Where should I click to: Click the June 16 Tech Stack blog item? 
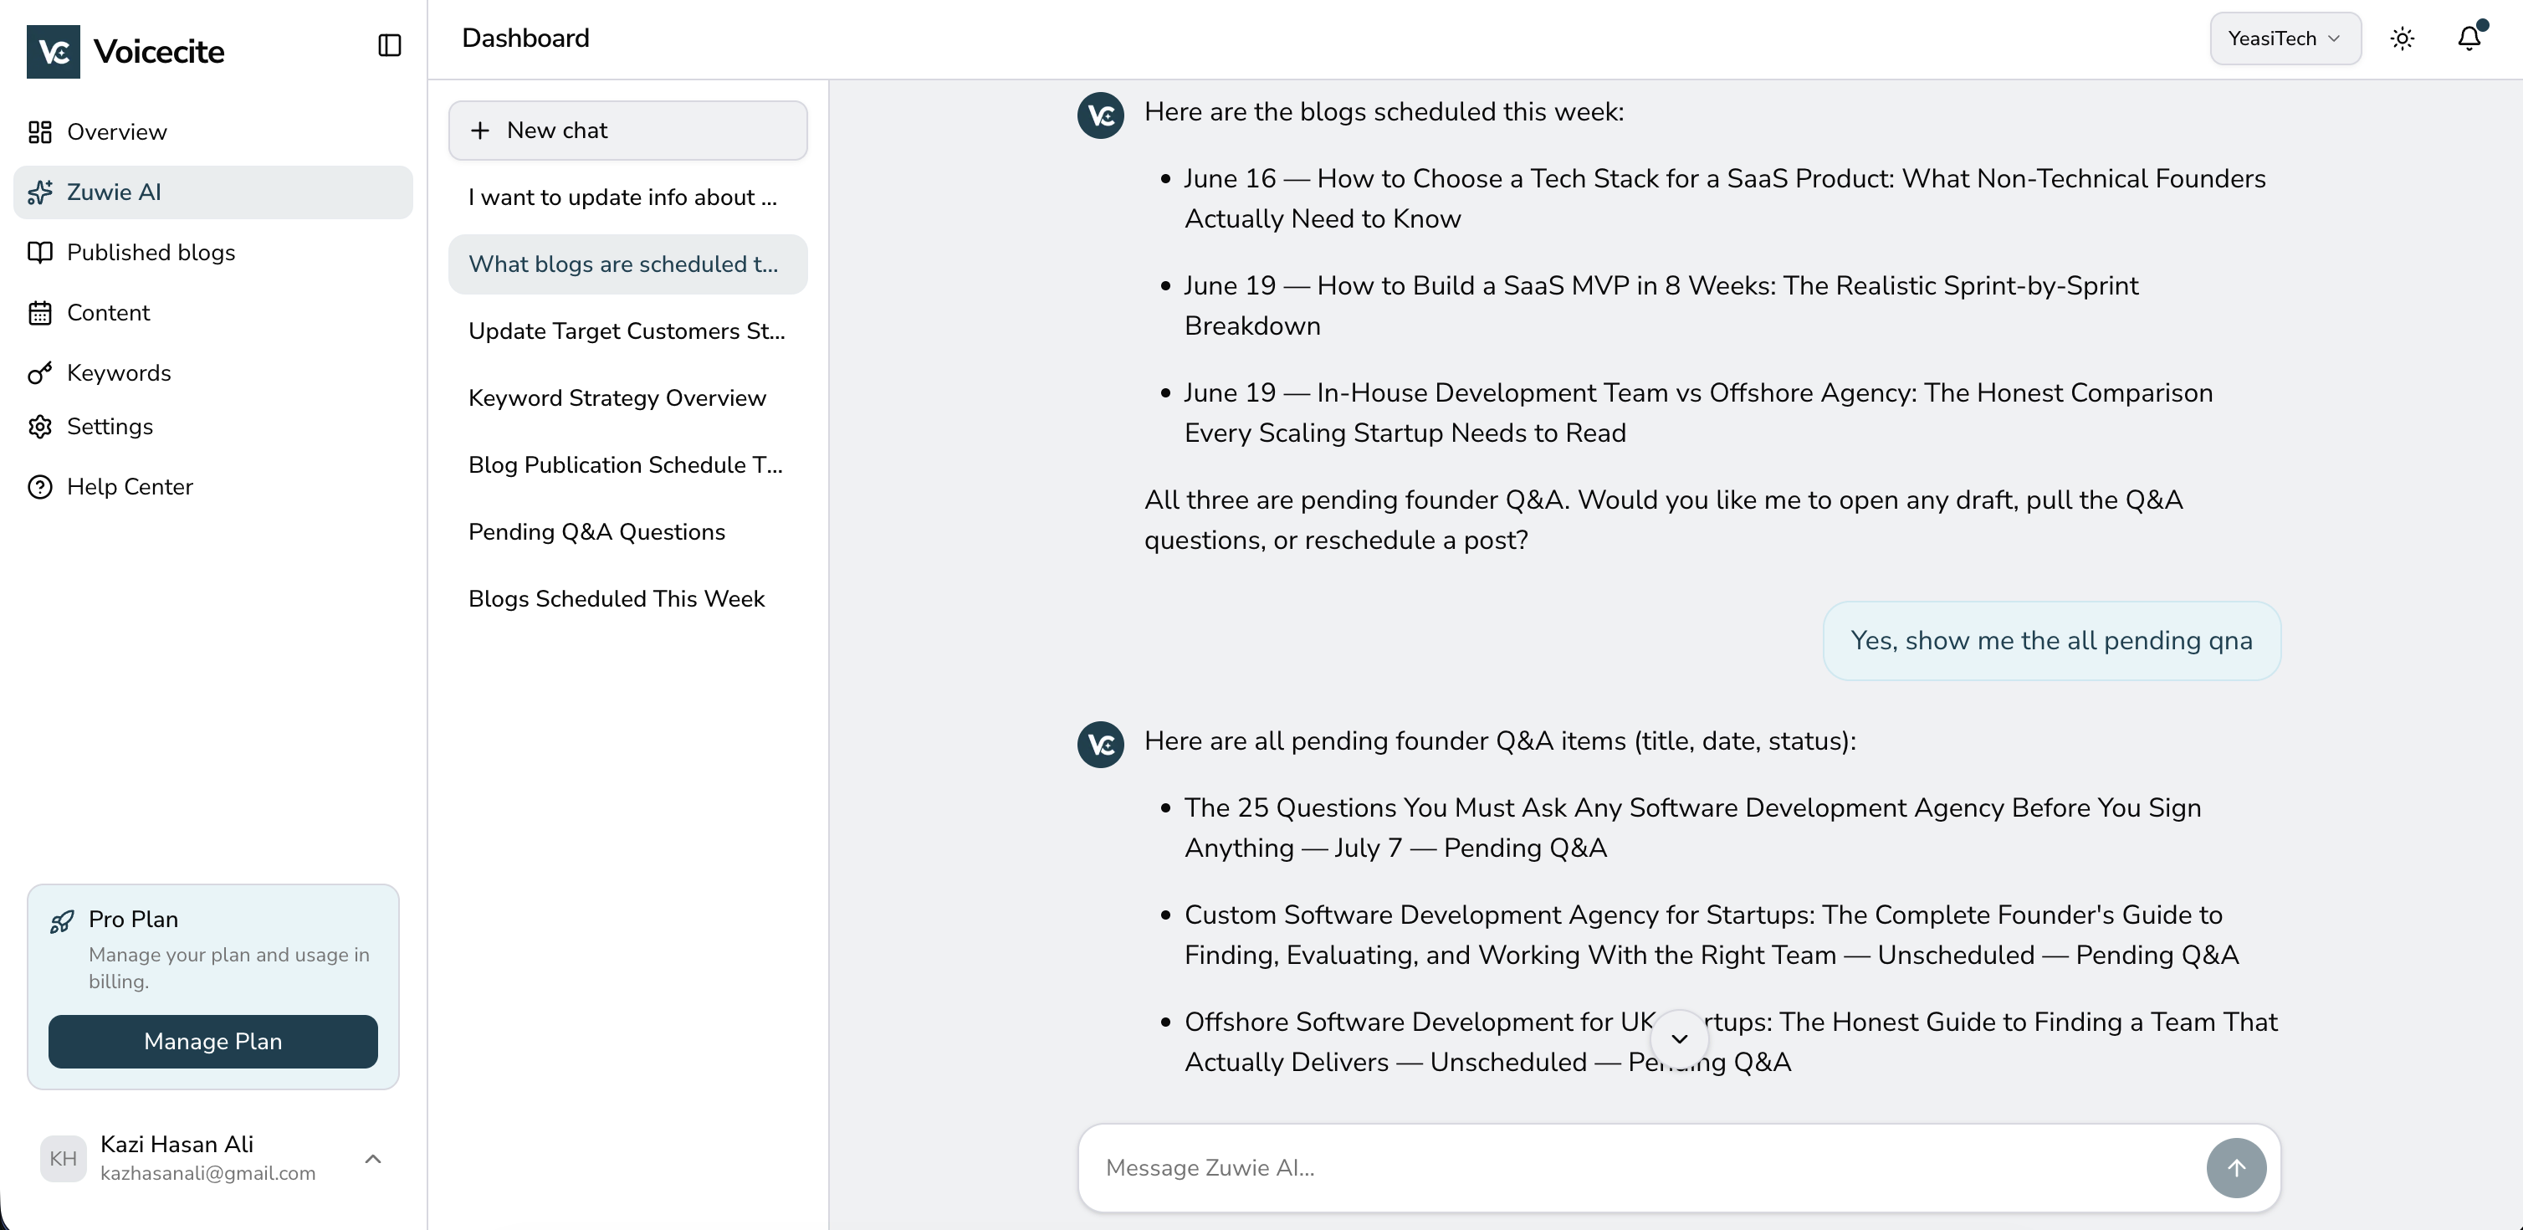(1724, 199)
